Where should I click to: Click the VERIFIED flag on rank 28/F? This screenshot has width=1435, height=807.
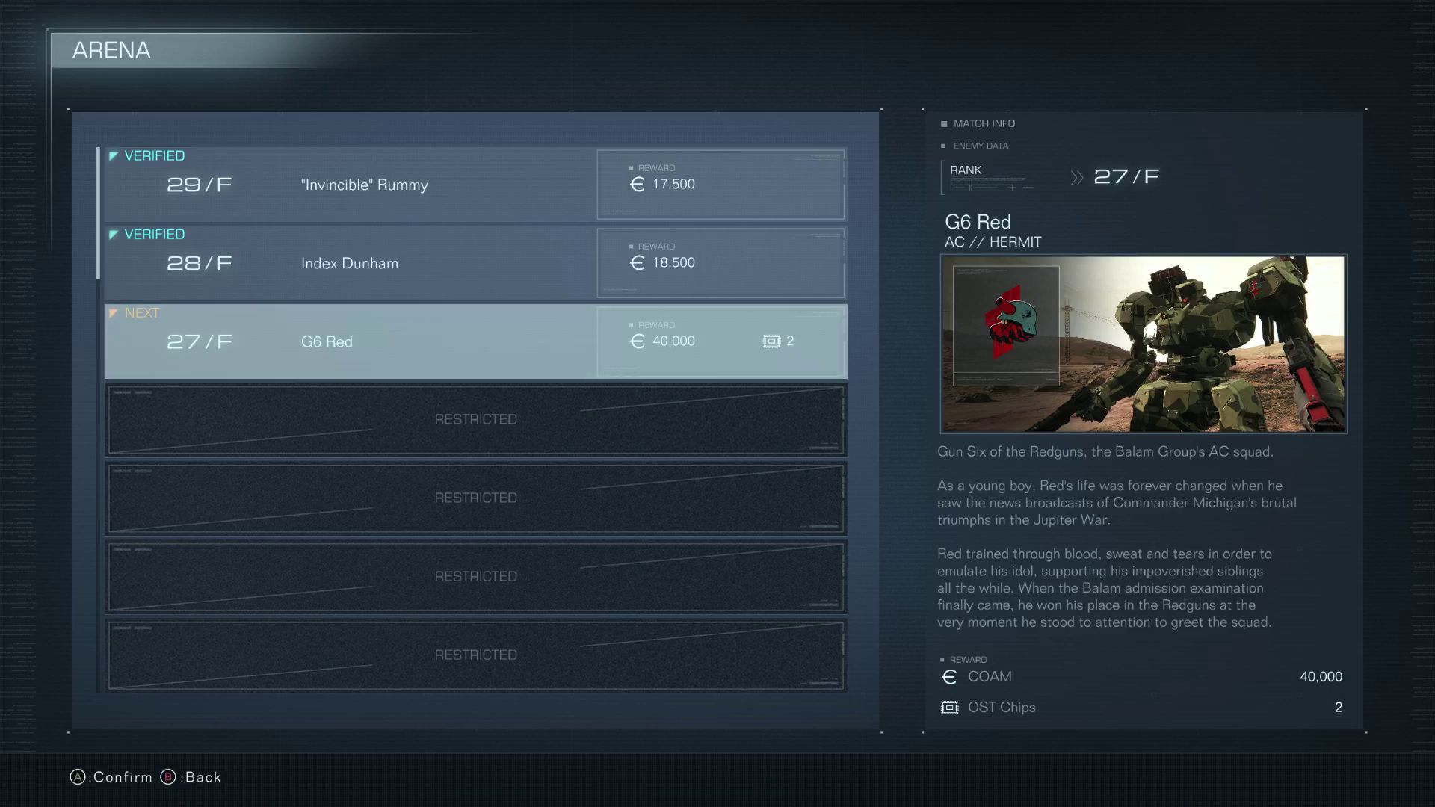pos(147,234)
